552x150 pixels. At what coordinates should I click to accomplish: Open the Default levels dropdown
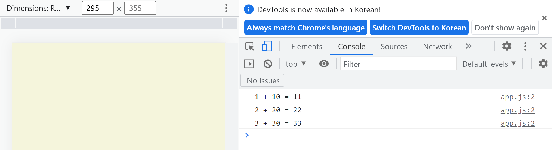click(489, 64)
